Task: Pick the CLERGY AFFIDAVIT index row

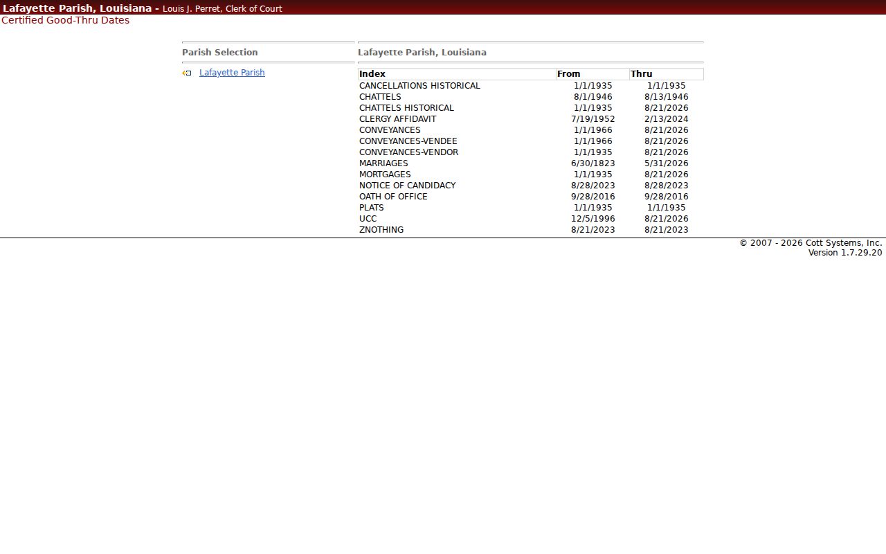Action: point(531,119)
